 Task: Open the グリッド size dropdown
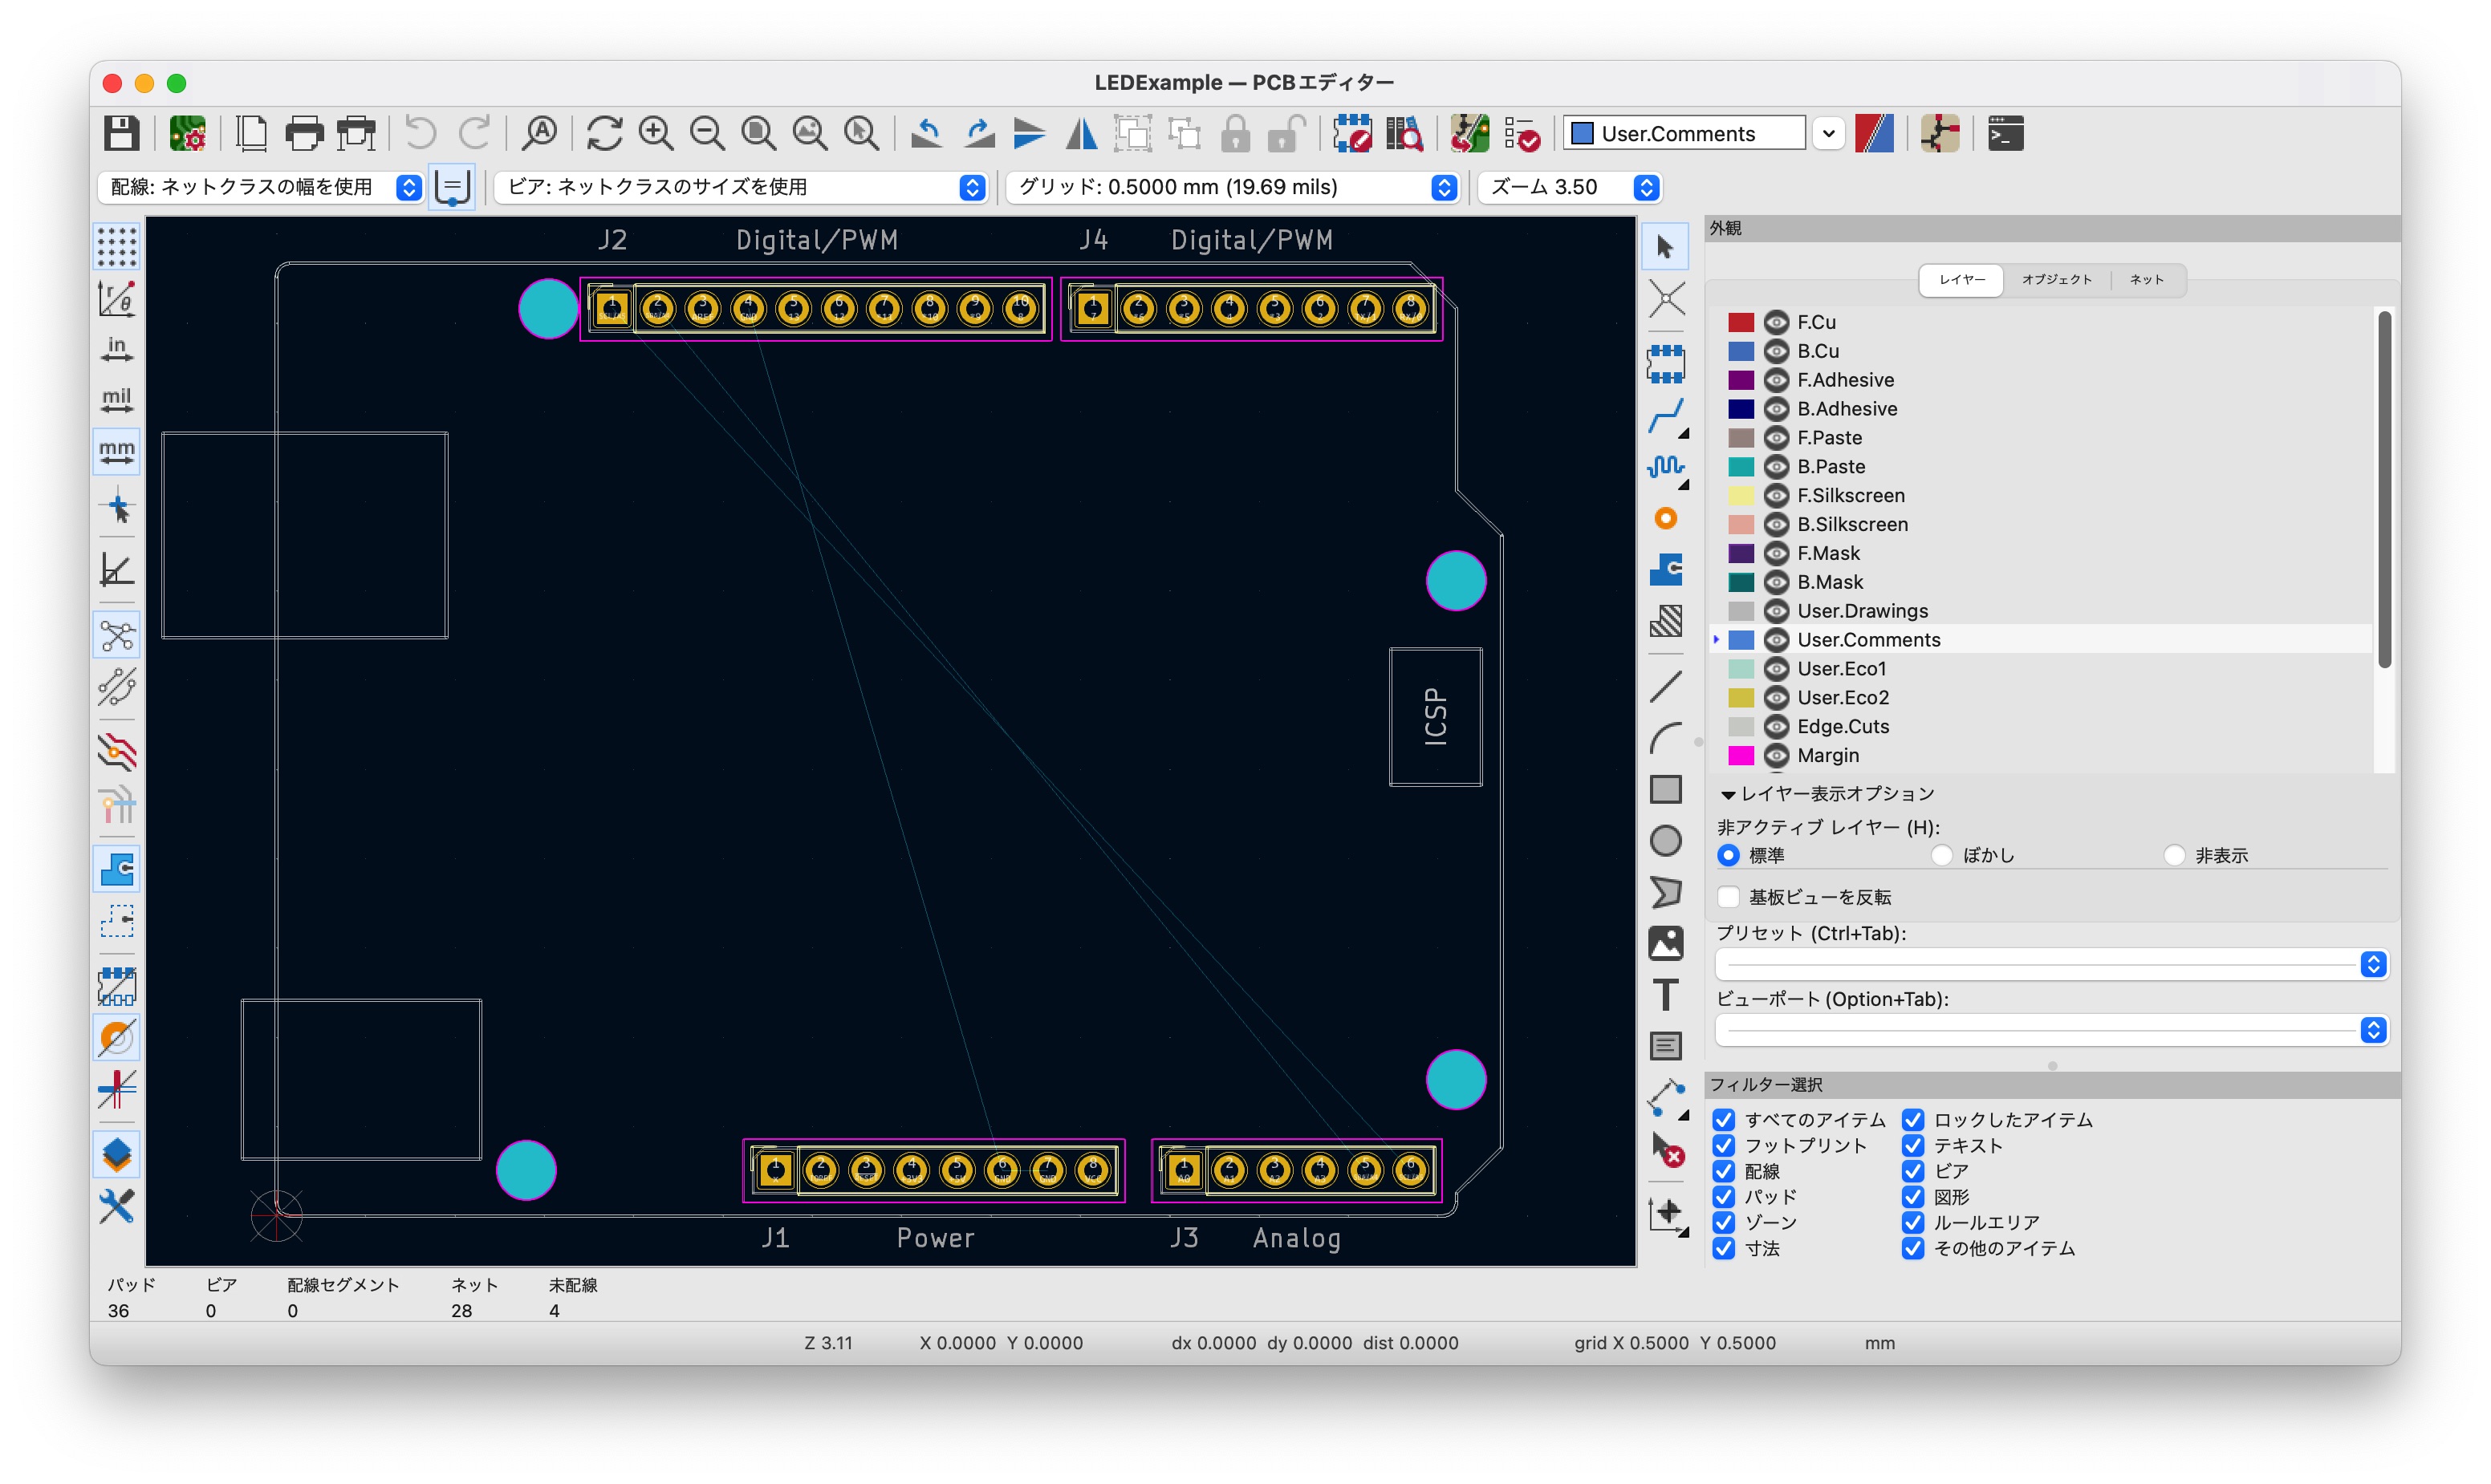(x=1233, y=187)
